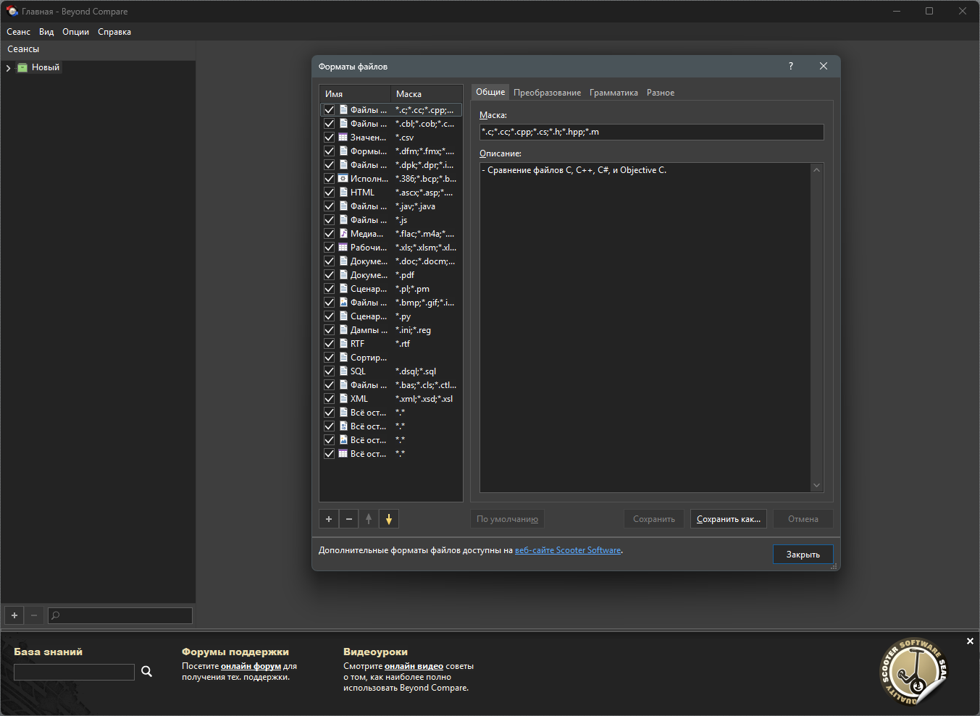Viewport: 980px width, 716px height.
Task: Click the down arrow of the Описание scrollbar
Action: point(817,486)
